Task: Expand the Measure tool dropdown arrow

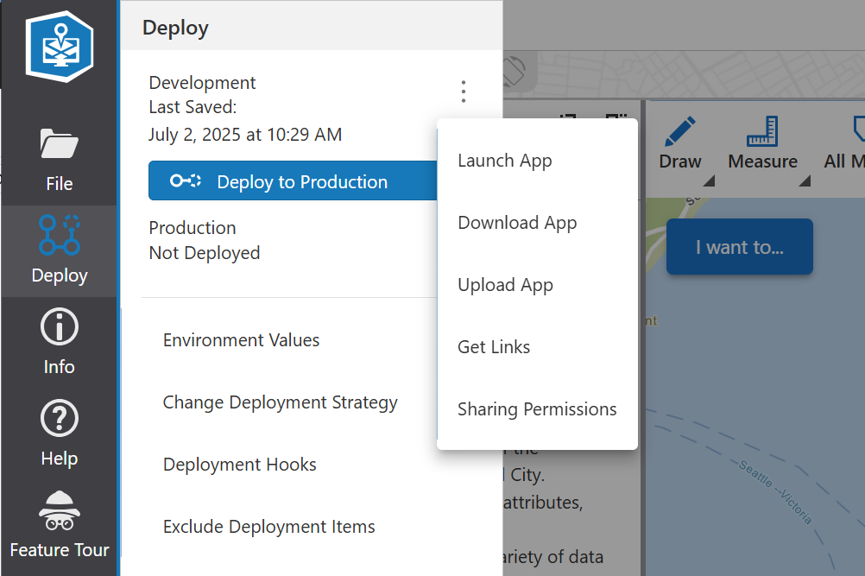Action: (805, 181)
